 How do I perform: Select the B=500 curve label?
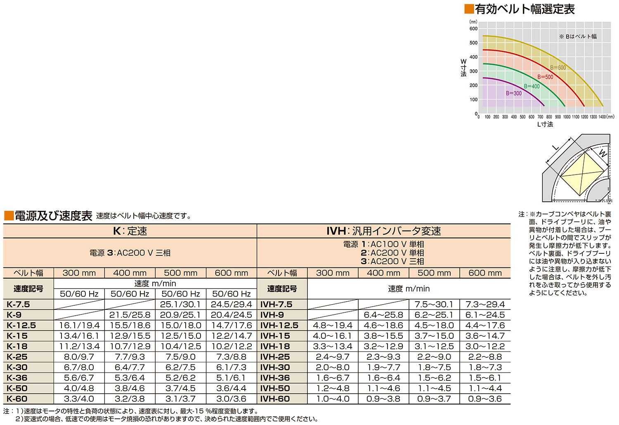coord(545,77)
